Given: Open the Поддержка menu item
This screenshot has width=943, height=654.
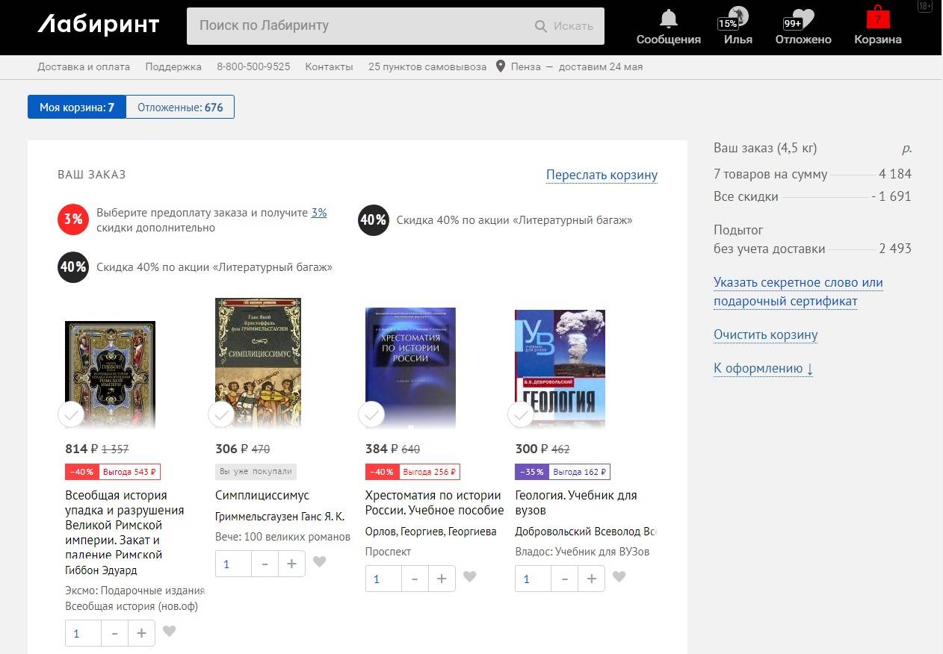Looking at the screenshot, I should 173,66.
